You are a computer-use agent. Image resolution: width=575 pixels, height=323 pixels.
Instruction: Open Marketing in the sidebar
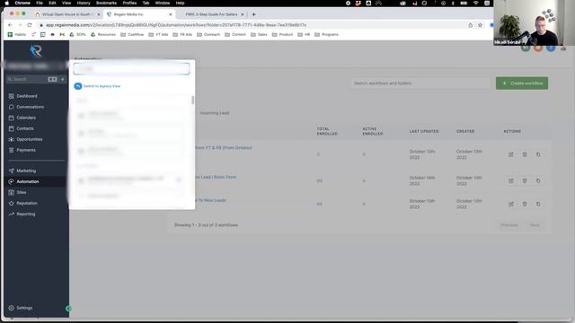click(x=26, y=170)
